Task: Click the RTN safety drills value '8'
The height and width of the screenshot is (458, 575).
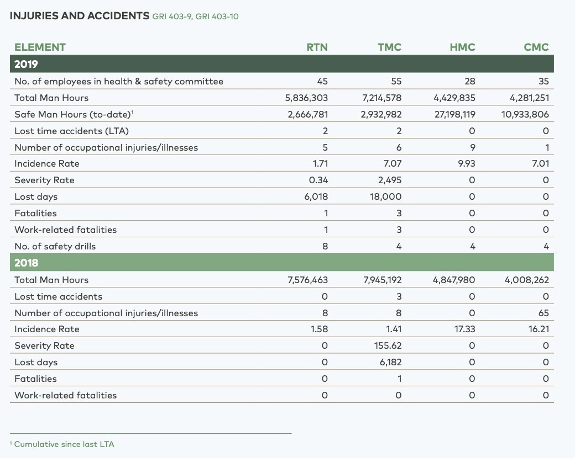Action: pos(325,246)
